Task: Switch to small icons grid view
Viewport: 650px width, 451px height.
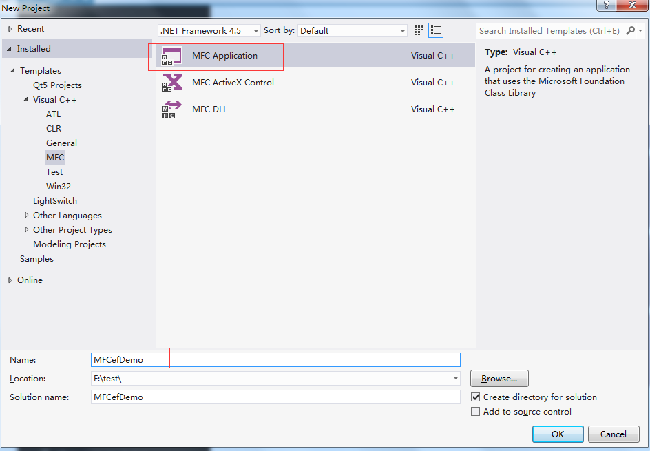Action: point(419,30)
